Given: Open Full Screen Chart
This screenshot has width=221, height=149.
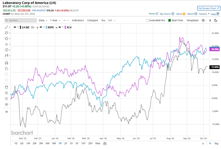Looking at the screenshot, I should click(209, 8).
